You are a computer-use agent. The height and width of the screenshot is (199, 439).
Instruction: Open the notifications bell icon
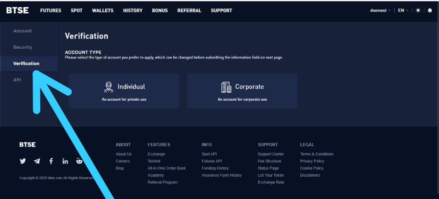[430, 10]
